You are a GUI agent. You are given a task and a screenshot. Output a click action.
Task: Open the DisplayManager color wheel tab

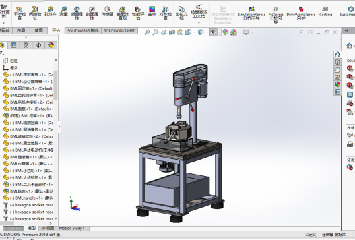coord(51,45)
